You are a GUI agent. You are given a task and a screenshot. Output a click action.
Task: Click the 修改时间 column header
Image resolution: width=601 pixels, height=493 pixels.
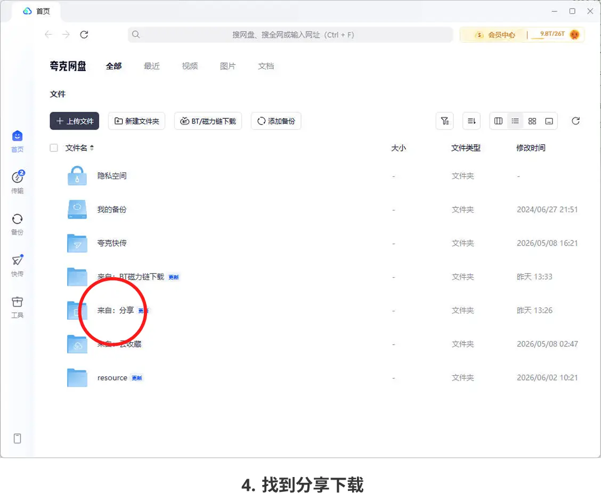531,148
